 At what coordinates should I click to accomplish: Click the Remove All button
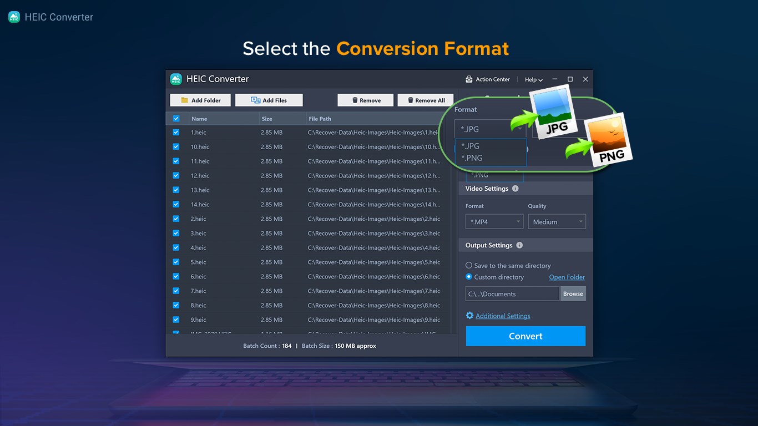click(x=426, y=100)
